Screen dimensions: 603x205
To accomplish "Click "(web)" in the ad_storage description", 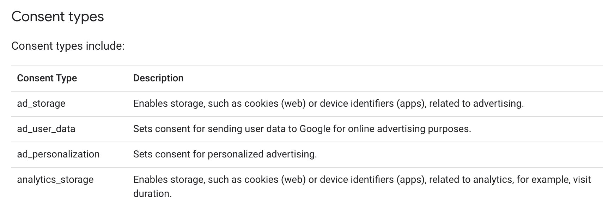I will coord(293,103).
